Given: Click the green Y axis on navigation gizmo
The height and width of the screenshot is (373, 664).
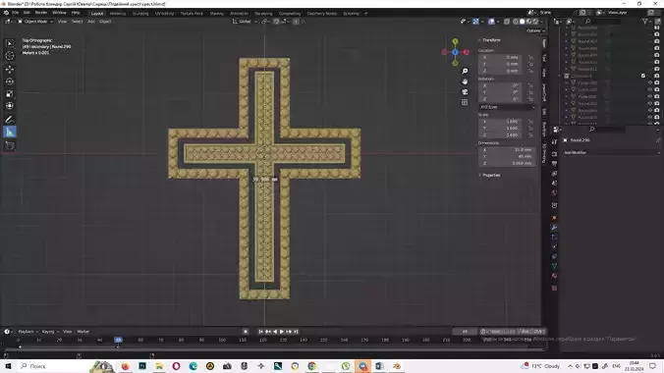Looking at the screenshot, I should [455, 41].
